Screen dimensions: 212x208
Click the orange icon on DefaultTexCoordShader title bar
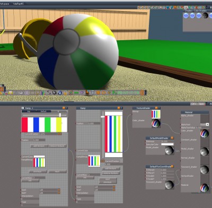point(172,166)
